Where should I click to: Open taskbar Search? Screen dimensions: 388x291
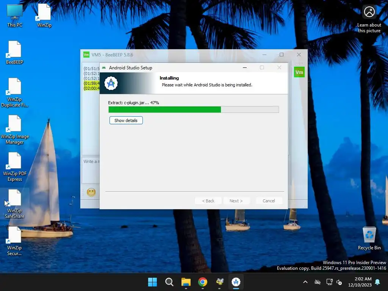[169, 282]
